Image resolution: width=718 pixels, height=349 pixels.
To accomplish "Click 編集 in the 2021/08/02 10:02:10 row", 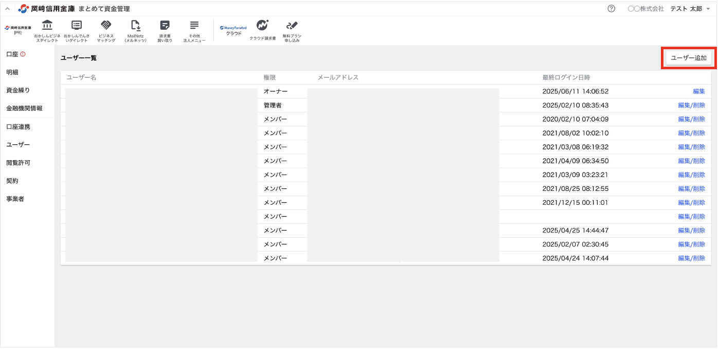I will 684,133.
